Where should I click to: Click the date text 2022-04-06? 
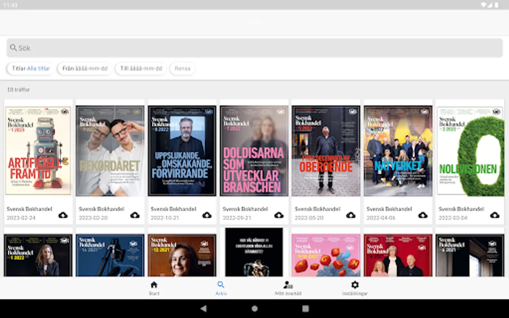pyautogui.click(x=381, y=218)
